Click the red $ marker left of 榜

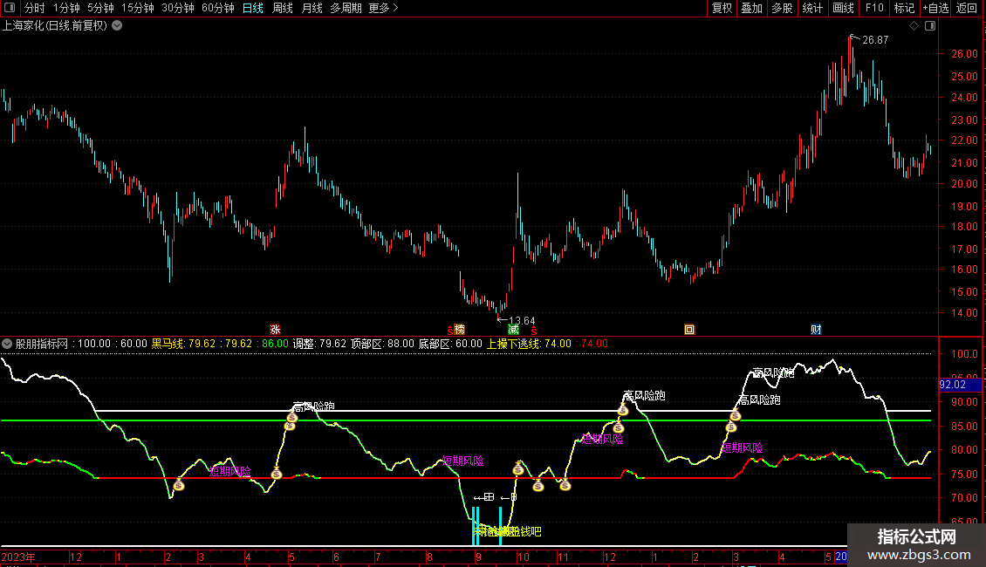449,331
